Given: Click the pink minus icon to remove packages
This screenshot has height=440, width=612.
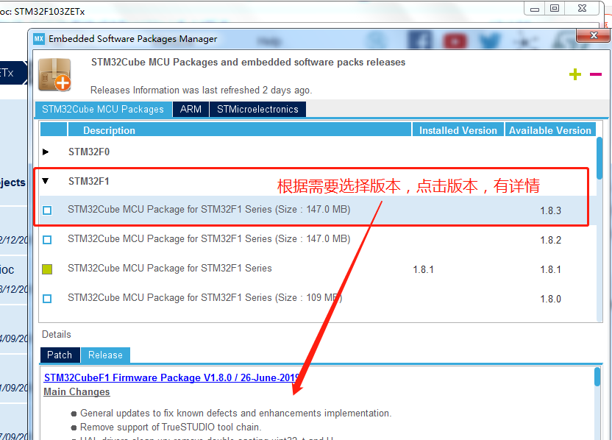Looking at the screenshot, I should pyautogui.click(x=597, y=74).
